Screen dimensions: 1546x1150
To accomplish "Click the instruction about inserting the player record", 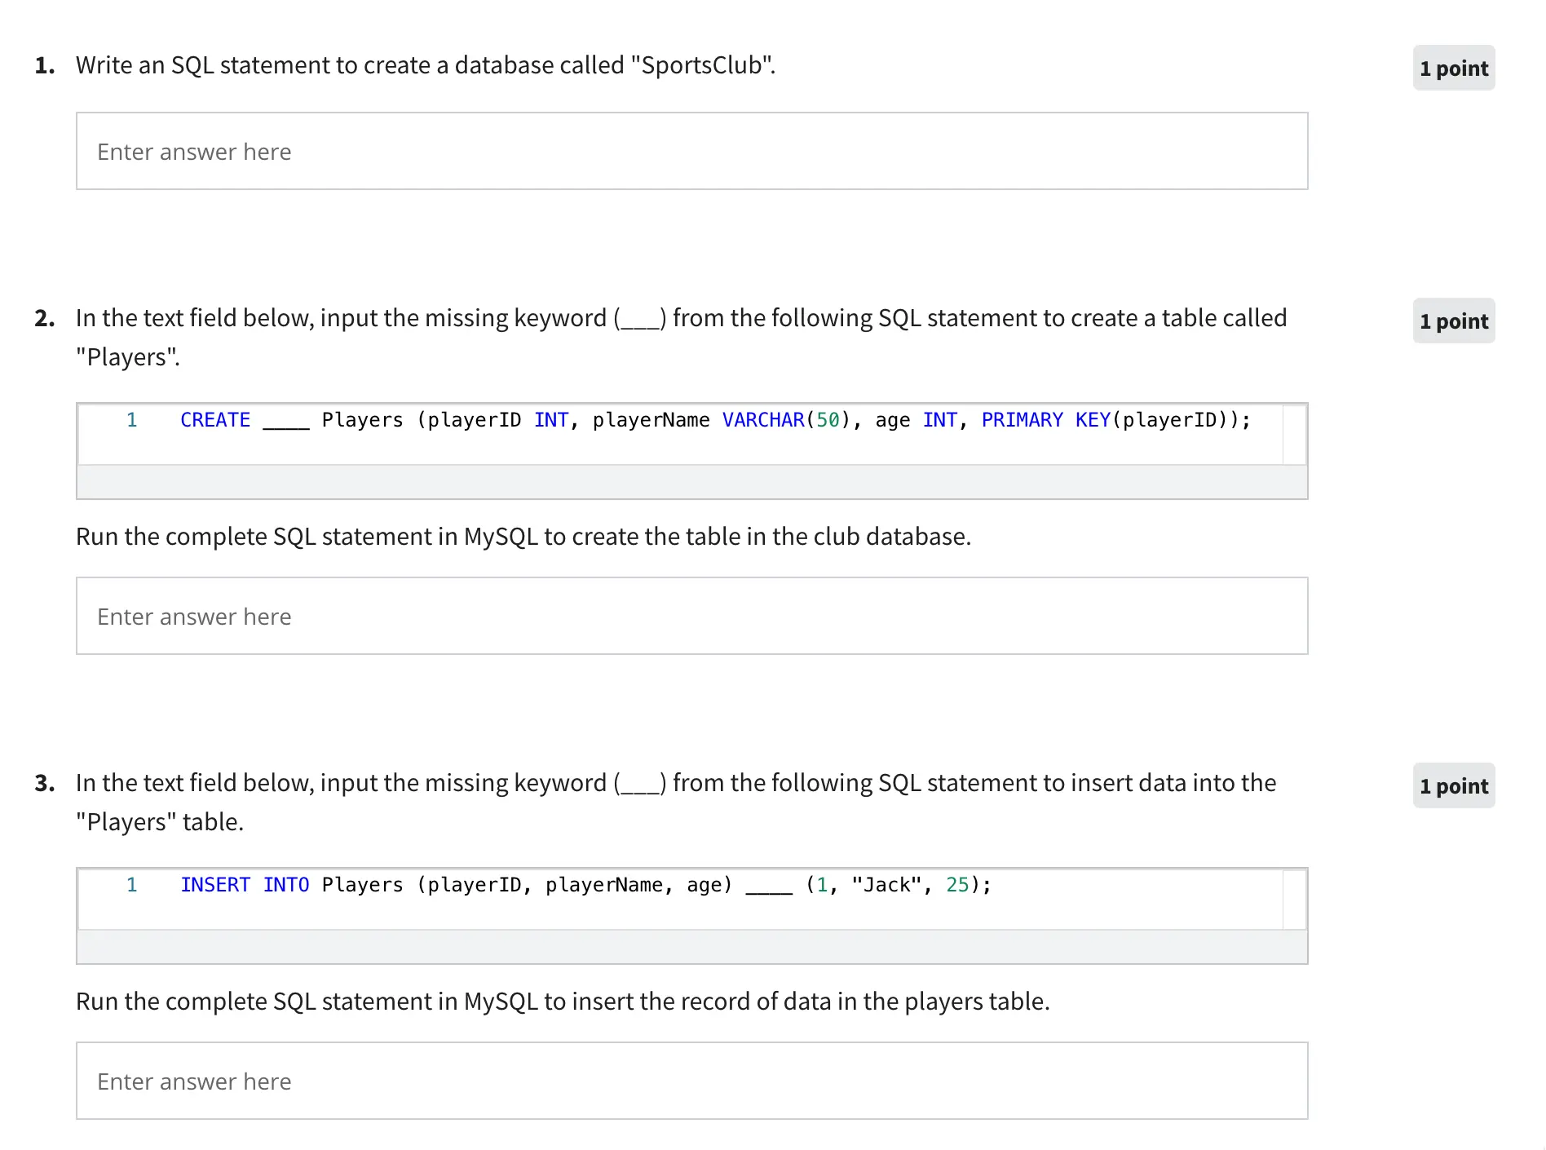I will [x=563, y=1002].
